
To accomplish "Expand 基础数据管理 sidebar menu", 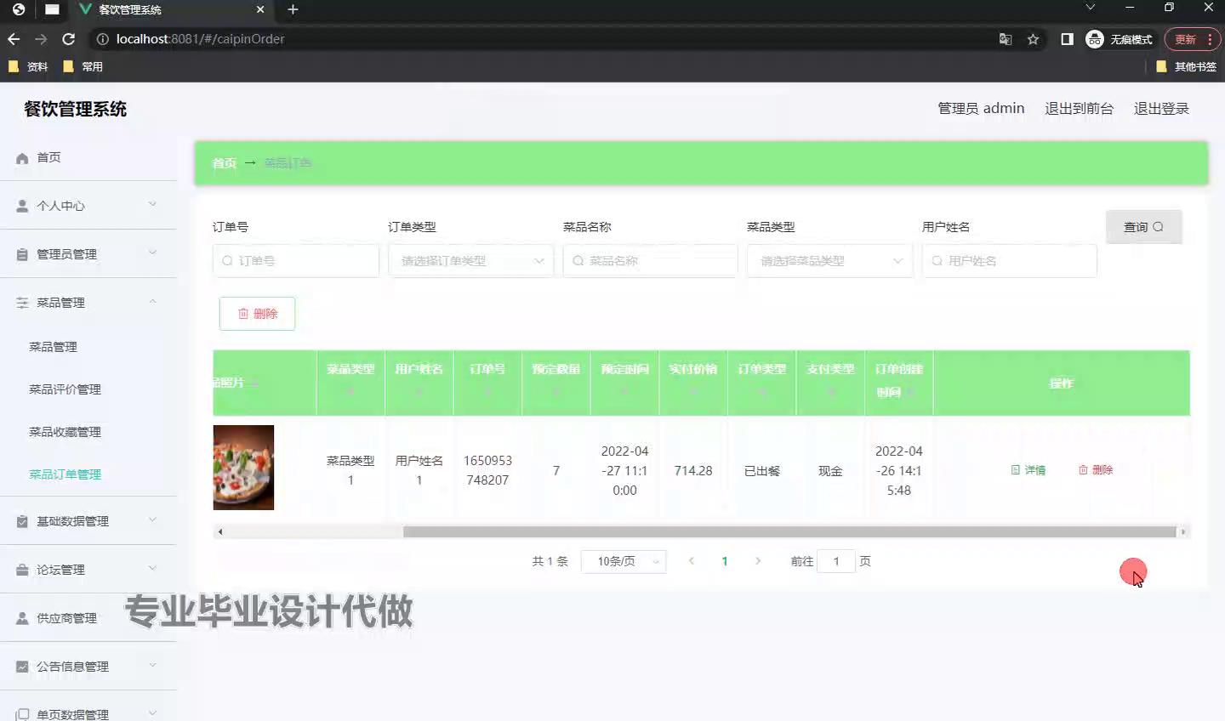I will pyautogui.click(x=88, y=521).
